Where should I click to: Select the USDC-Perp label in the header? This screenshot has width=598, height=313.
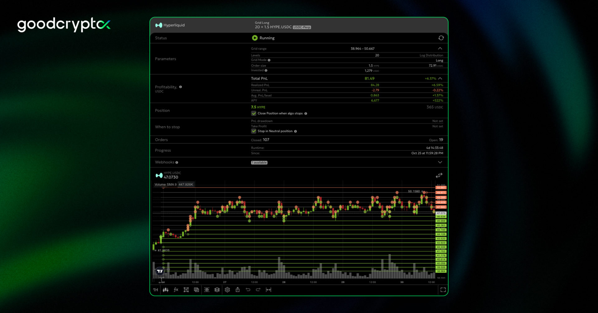point(302,27)
